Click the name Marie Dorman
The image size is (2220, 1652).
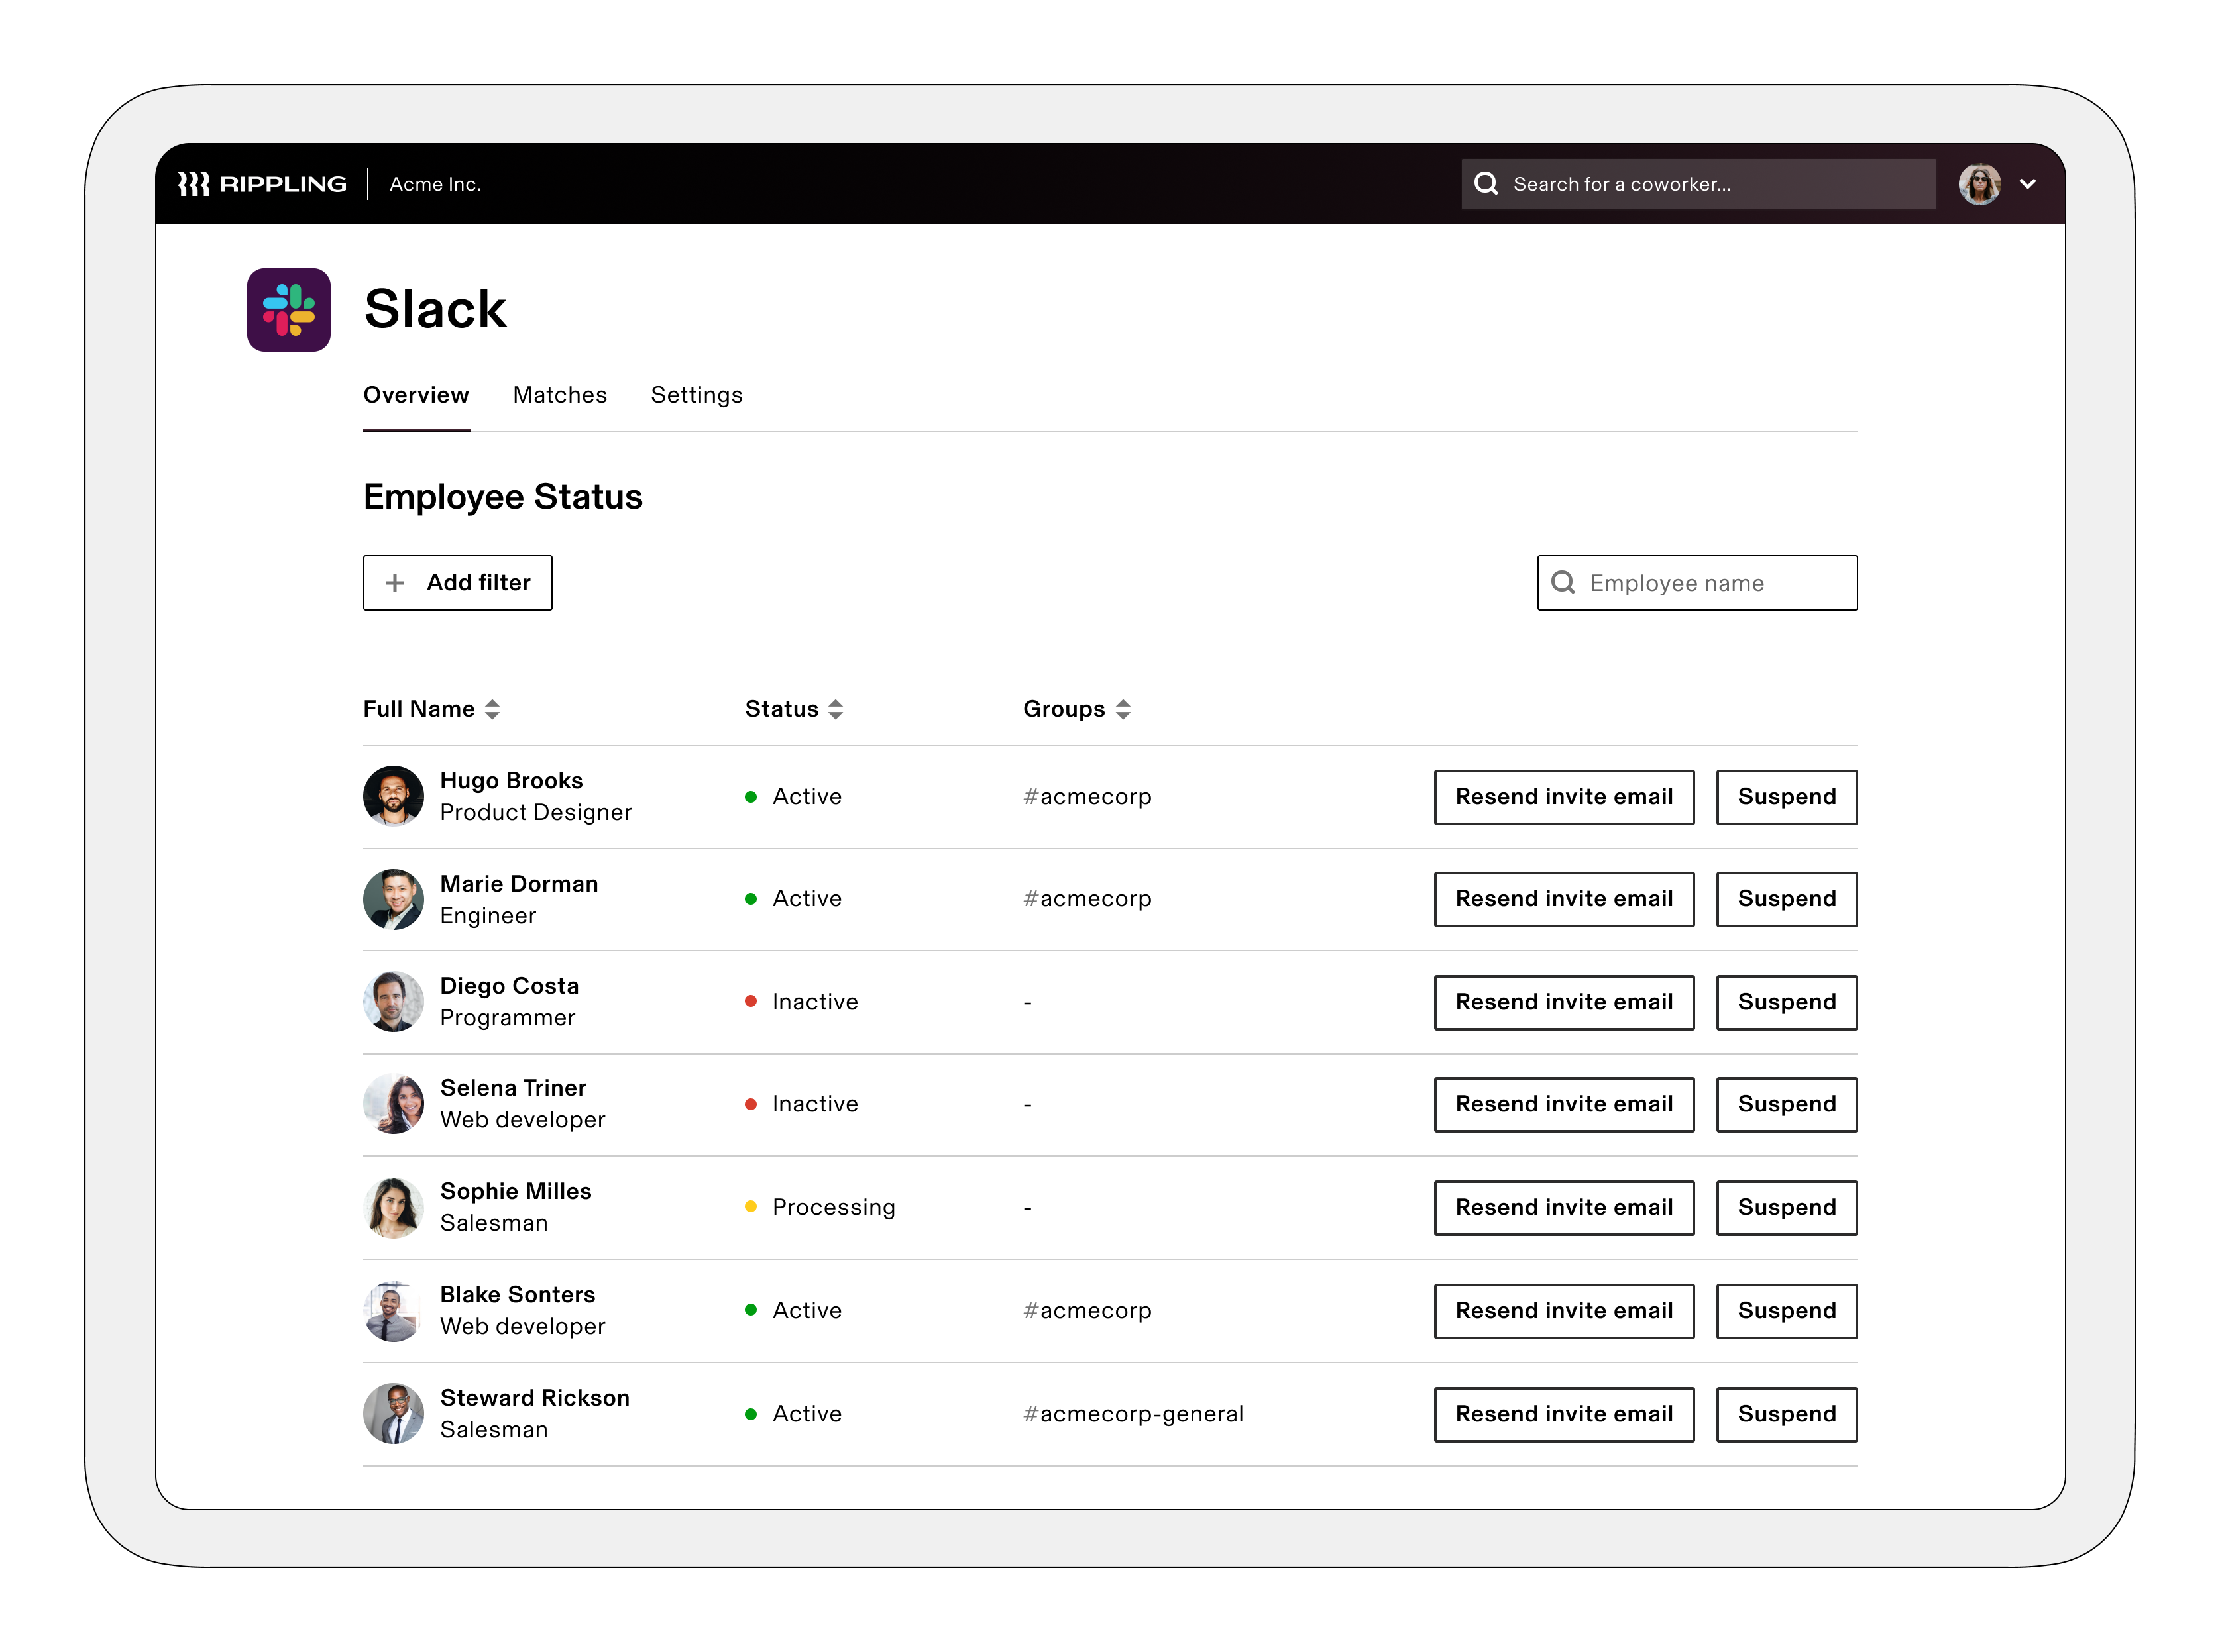[520, 884]
